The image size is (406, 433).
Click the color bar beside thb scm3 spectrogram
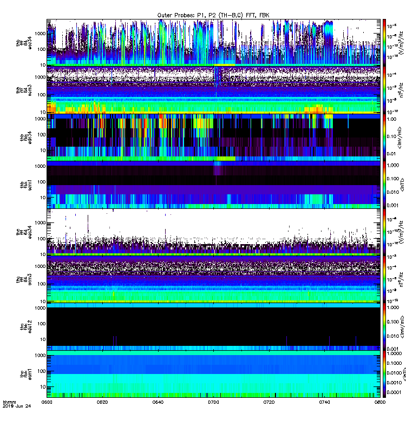[384, 90]
